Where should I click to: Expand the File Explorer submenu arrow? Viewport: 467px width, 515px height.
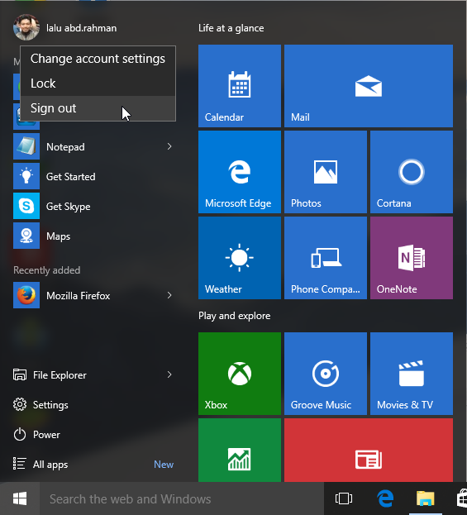[169, 374]
